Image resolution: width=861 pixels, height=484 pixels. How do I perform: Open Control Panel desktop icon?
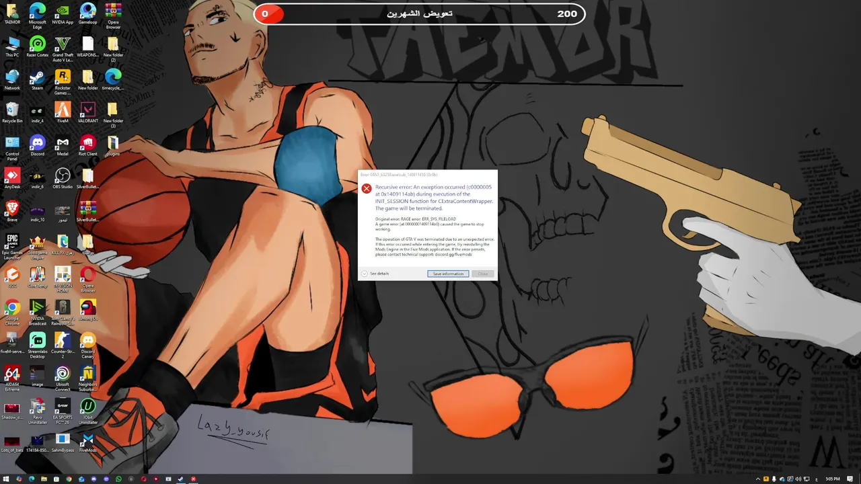[12, 147]
